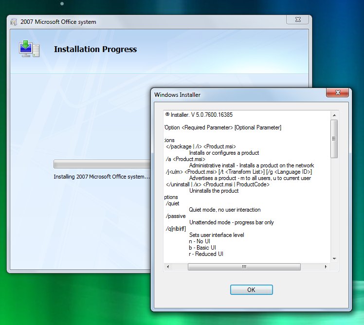
Task: Click the horizontal scrollbar thumb
Action: (x=244, y=267)
